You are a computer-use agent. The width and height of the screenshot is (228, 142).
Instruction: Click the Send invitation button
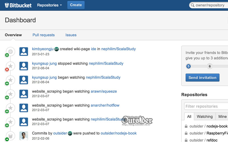202,78
